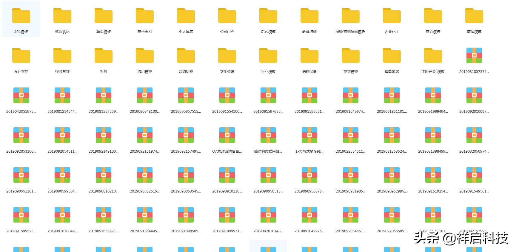Select the 2019091597995... archive icon

(268, 95)
